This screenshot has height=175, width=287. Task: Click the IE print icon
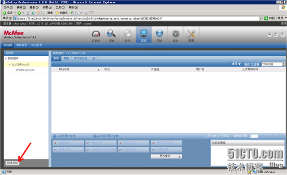[x=86, y=13]
